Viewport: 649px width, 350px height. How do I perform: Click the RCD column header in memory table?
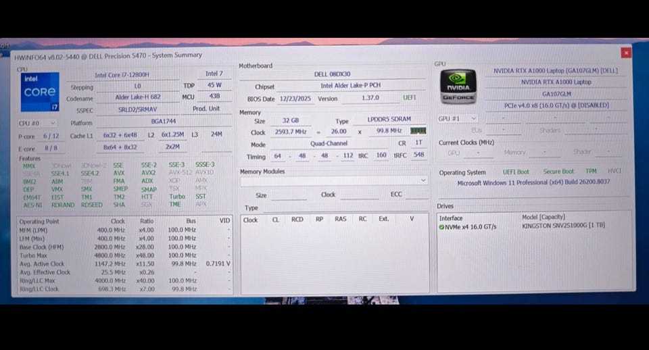[297, 220]
